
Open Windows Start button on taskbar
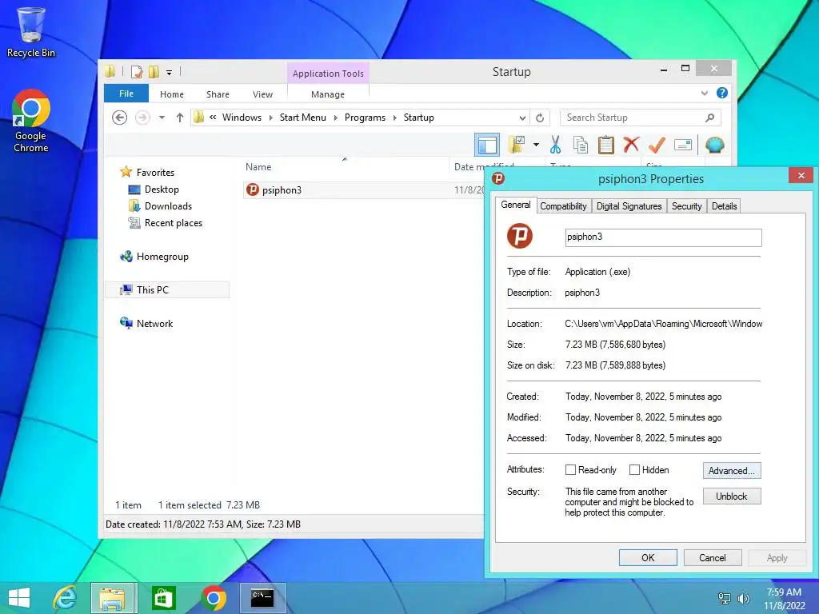click(x=19, y=598)
